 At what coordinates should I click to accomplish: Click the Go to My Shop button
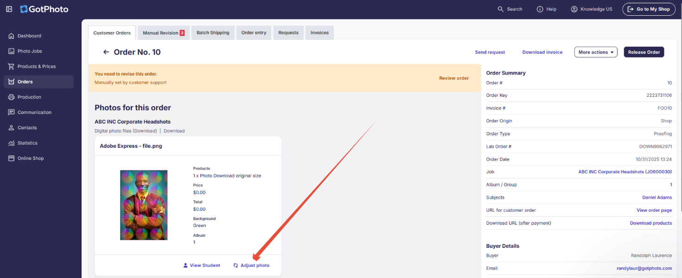click(x=649, y=9)
